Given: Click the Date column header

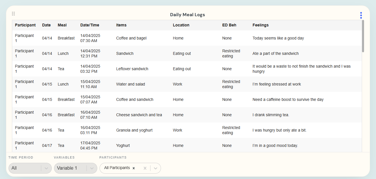Looking at the screenshot, I should pyautogui.click(x=46, y=25).
